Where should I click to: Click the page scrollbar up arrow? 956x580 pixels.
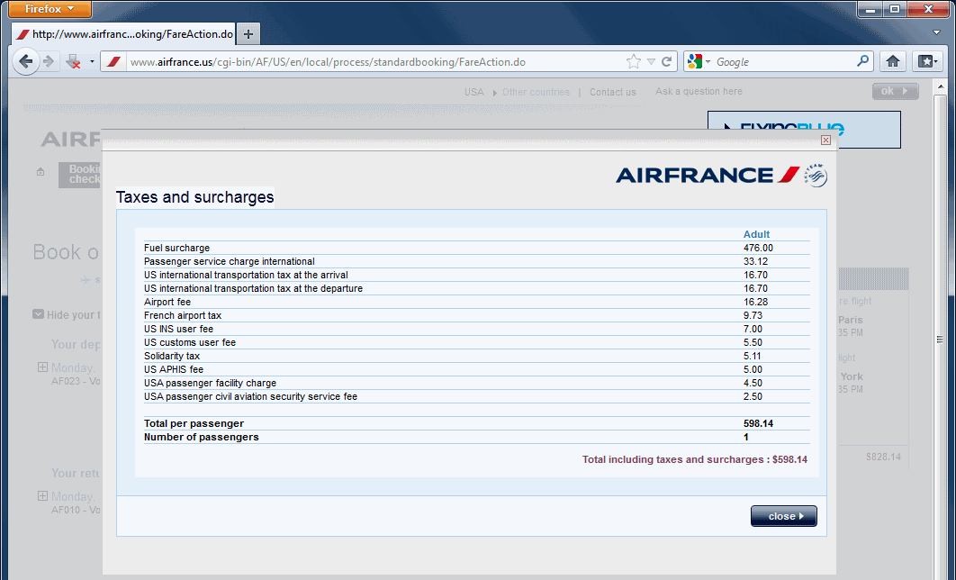point(940,86)
